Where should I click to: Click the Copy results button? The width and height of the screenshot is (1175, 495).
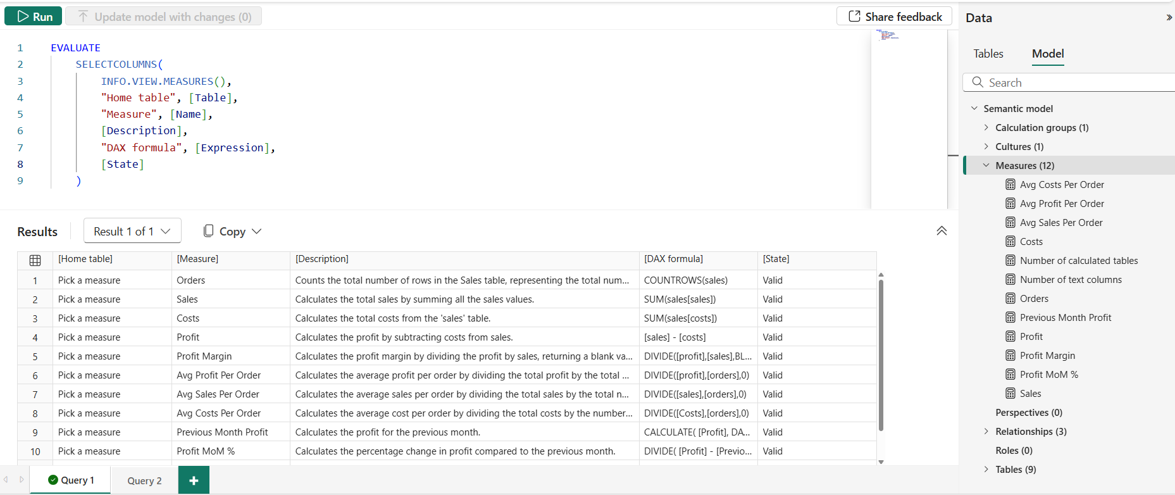[225, 231]
